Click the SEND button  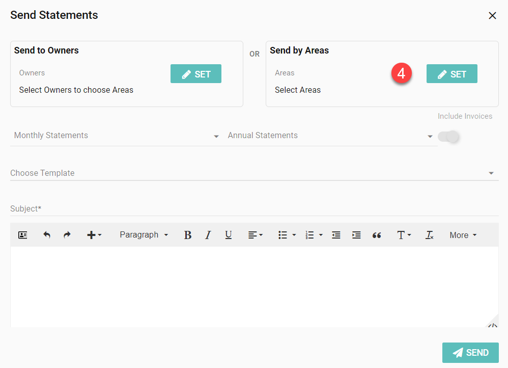click(470, 353)
